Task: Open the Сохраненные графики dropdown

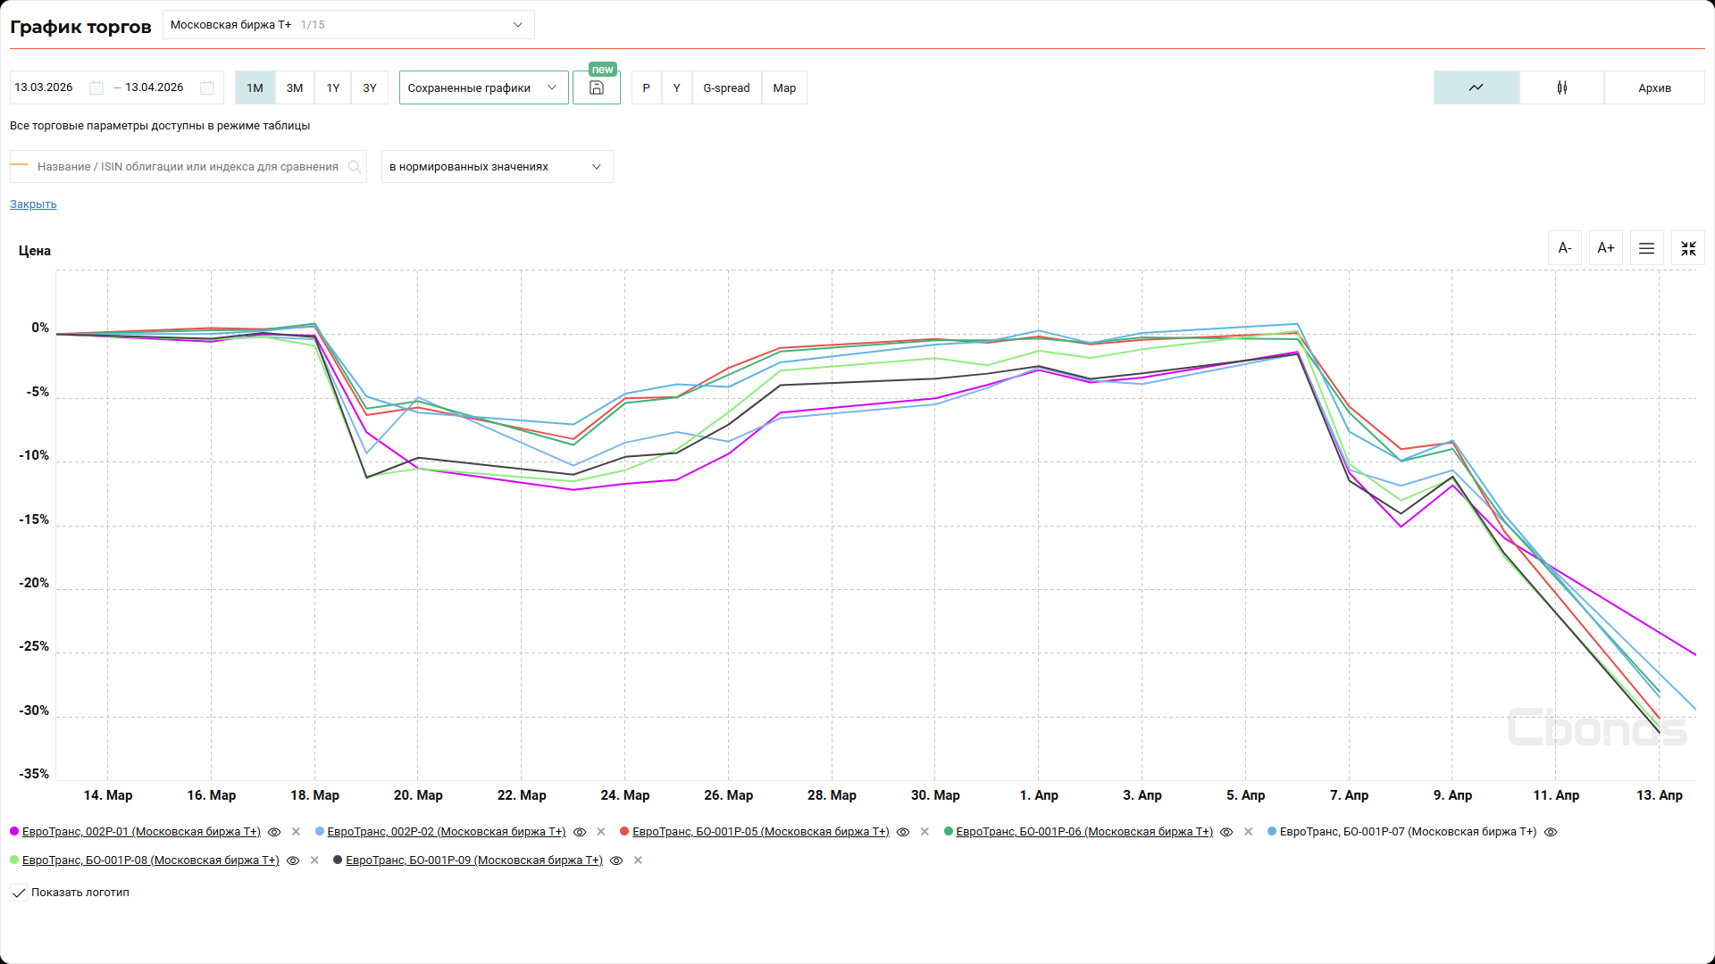Action: [483, 87]
